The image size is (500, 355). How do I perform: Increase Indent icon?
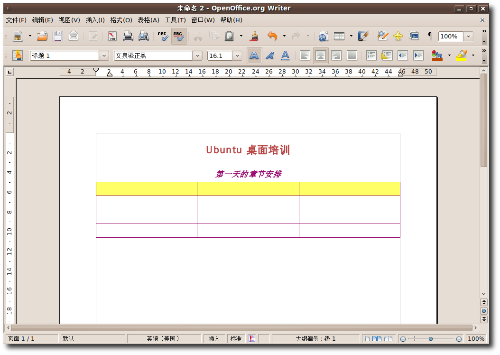[x=418, y=56]
